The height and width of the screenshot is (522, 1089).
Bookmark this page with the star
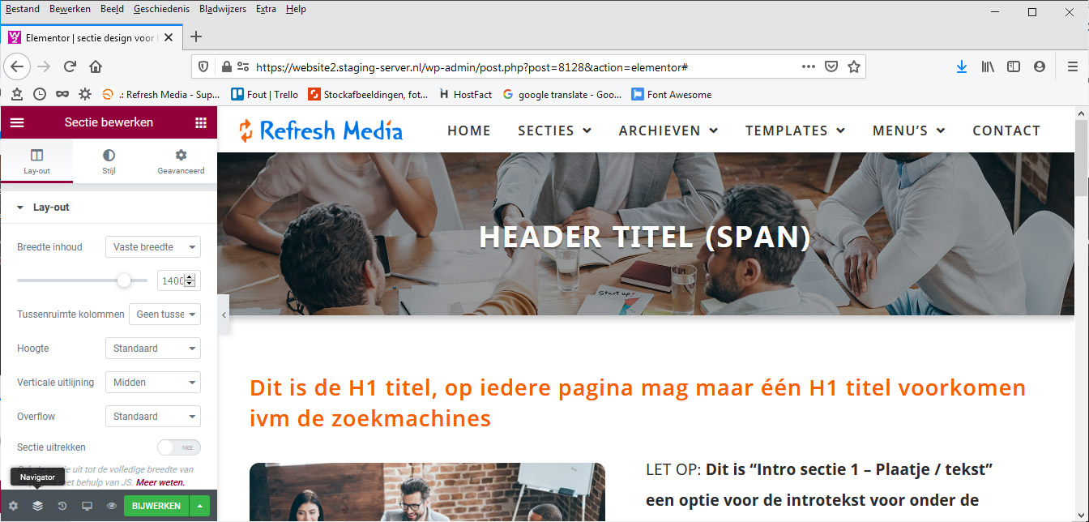853,67
